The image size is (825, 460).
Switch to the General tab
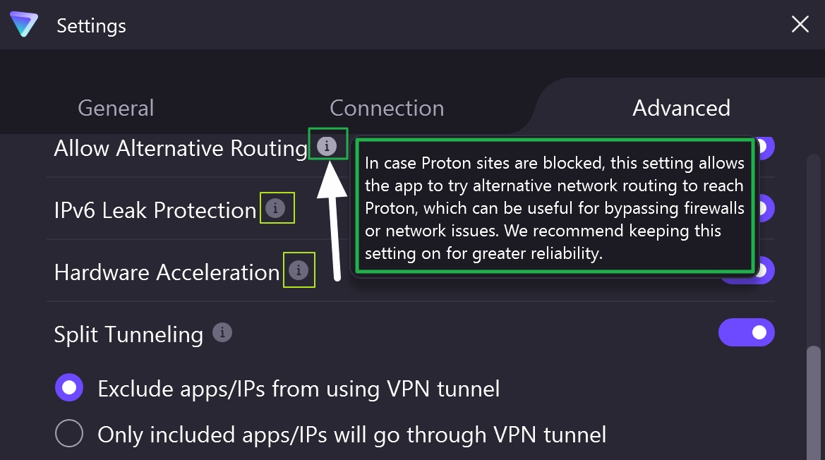[x=115, y=107]
